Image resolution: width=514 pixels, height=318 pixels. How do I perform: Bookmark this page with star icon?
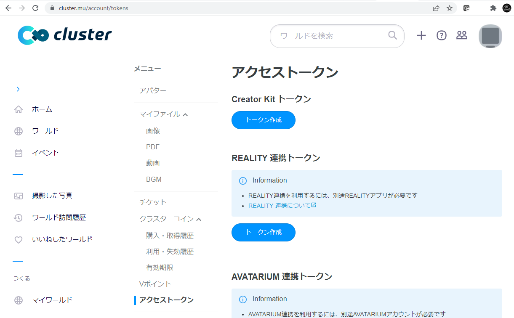point(449,8)
